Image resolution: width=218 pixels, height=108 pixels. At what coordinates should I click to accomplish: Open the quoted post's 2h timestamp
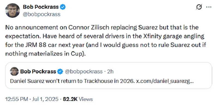[111, 71]
